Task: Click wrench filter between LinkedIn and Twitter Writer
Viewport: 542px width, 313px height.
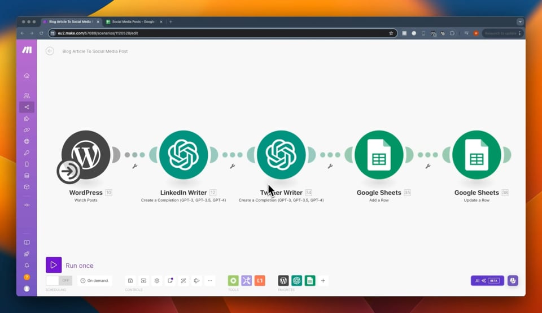Action: (233, 166)
